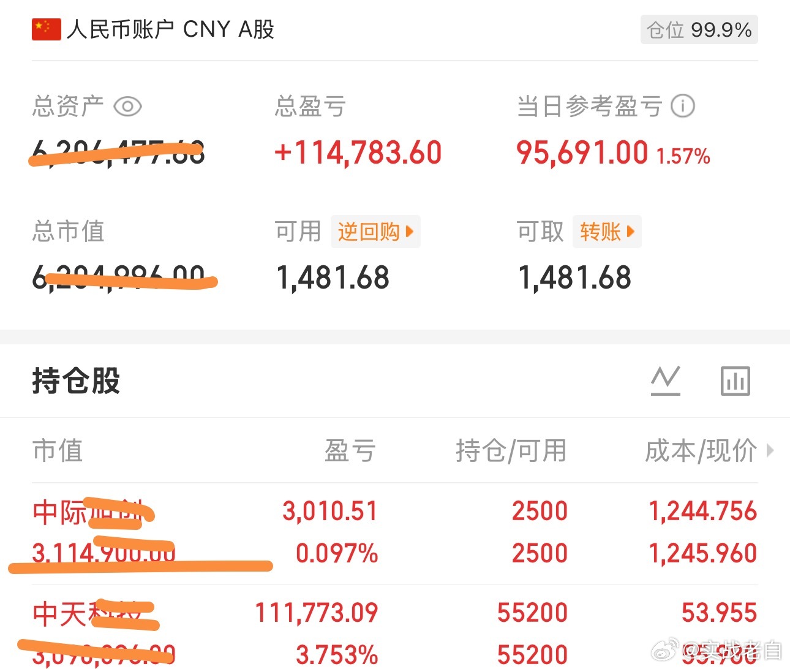Tap current price 1,245.960
The image size is (790, 669).
click(x=703, y=553)
